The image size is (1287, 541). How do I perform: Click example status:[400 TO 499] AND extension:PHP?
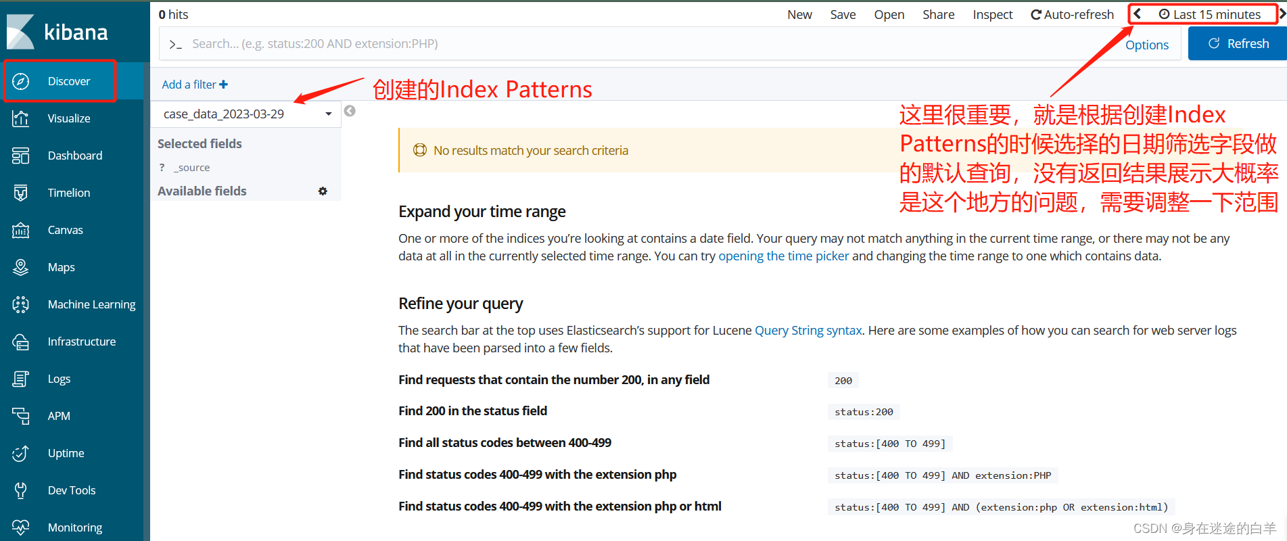(943, 475)
